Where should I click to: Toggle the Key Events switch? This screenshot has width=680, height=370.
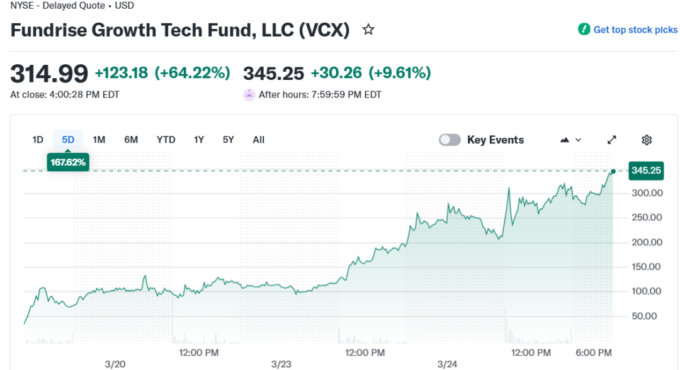[450, 140]
